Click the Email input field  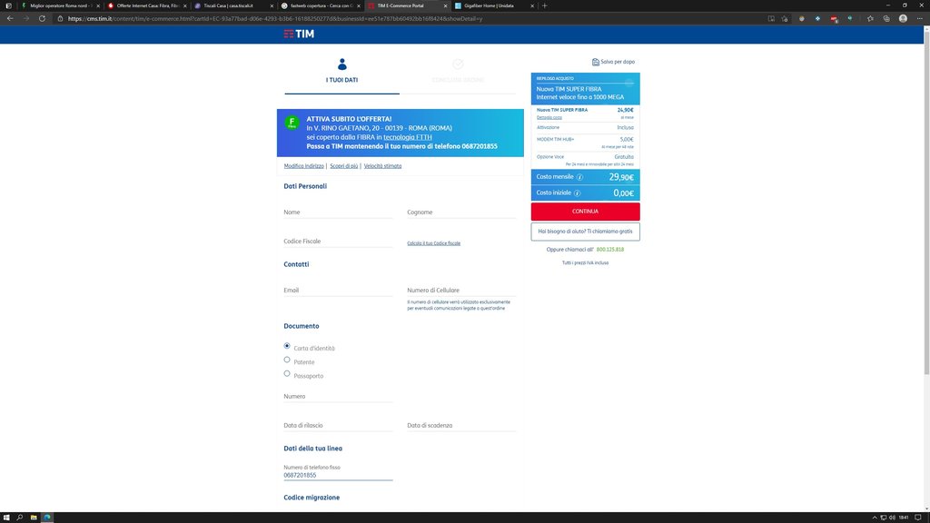pos(338,291)
